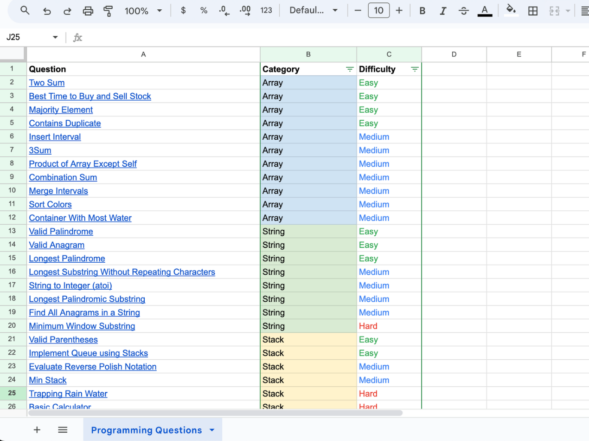Open the 100% zoom dropdown
The width and height of the screenshot is (589, 441).
pyautogui.click(x=143, y=11)
